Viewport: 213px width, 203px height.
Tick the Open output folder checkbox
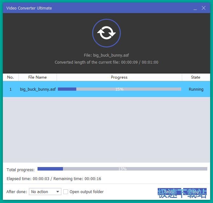click(65, 192)
